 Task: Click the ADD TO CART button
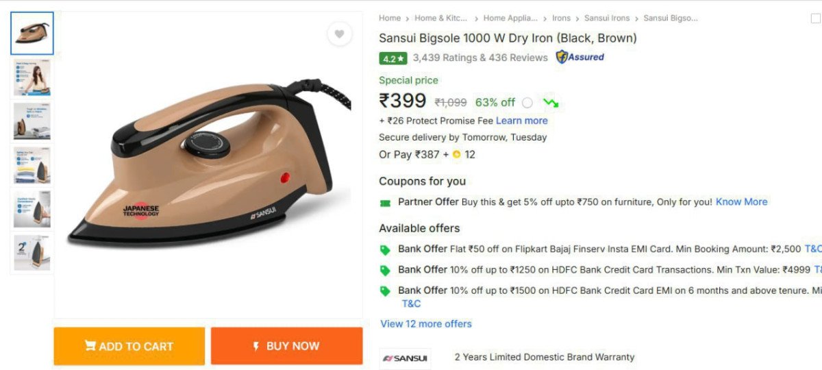pyautogui.click(x=129, y=346)
